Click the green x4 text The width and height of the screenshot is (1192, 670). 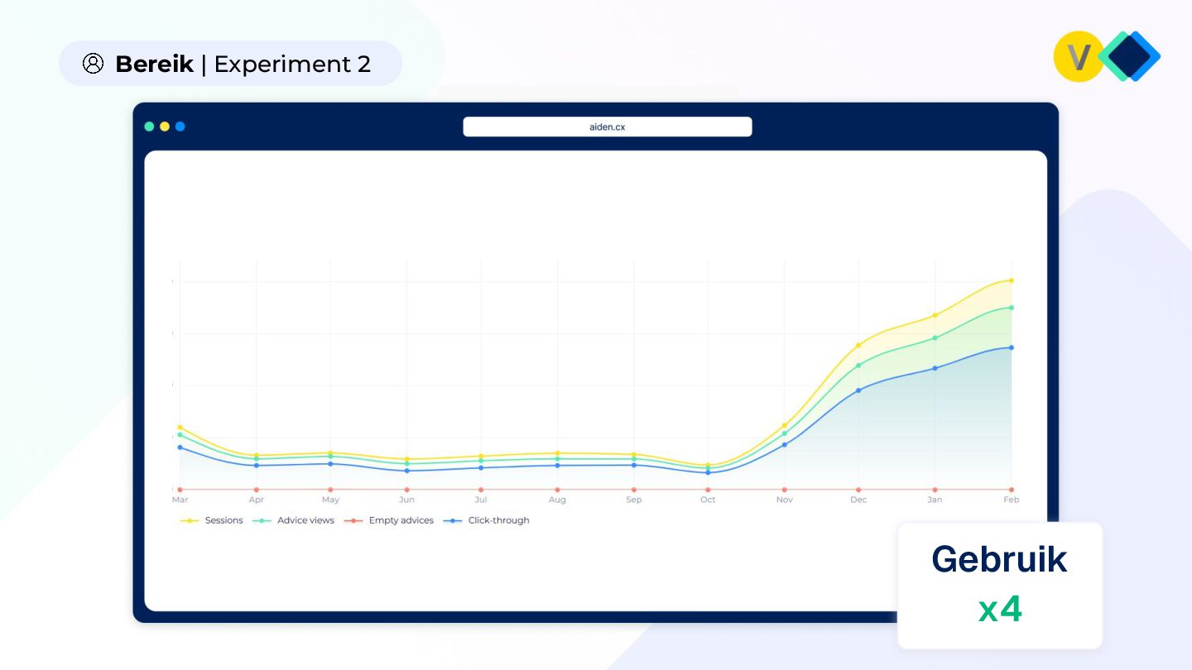[1000, 610]
